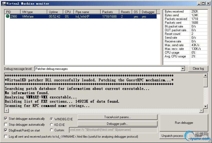Image resolution: width=212 pixels, height=143 pixels.
Task: Toggle DbgBreakPoint() on start checkbox
Action: (6, 130)
